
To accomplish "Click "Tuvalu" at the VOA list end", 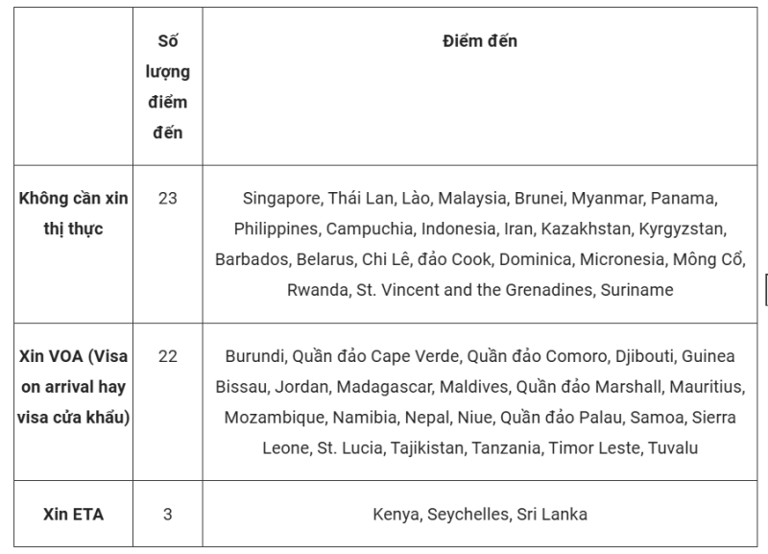I will click(673, 447).
